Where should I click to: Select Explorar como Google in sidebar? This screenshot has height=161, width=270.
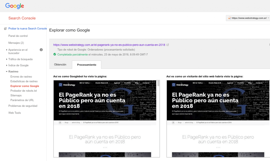(25, 86)
